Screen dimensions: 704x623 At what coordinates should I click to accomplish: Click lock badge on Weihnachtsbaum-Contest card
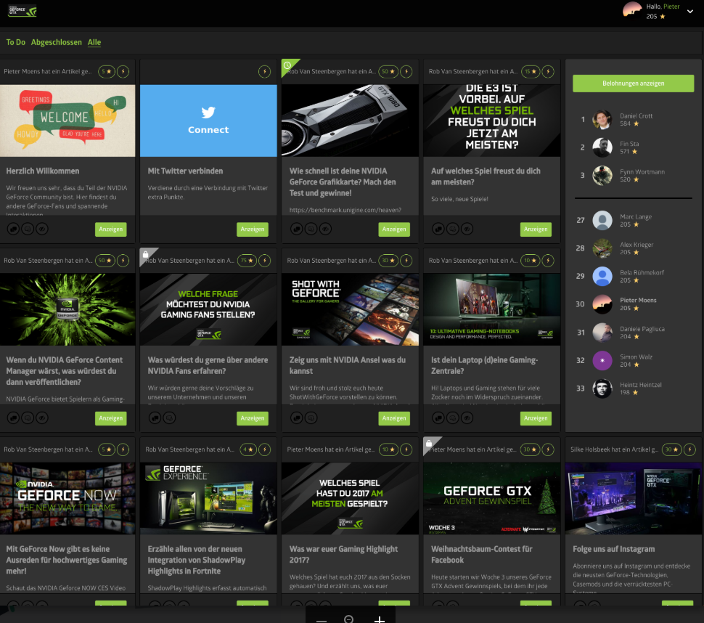point(429,443)
